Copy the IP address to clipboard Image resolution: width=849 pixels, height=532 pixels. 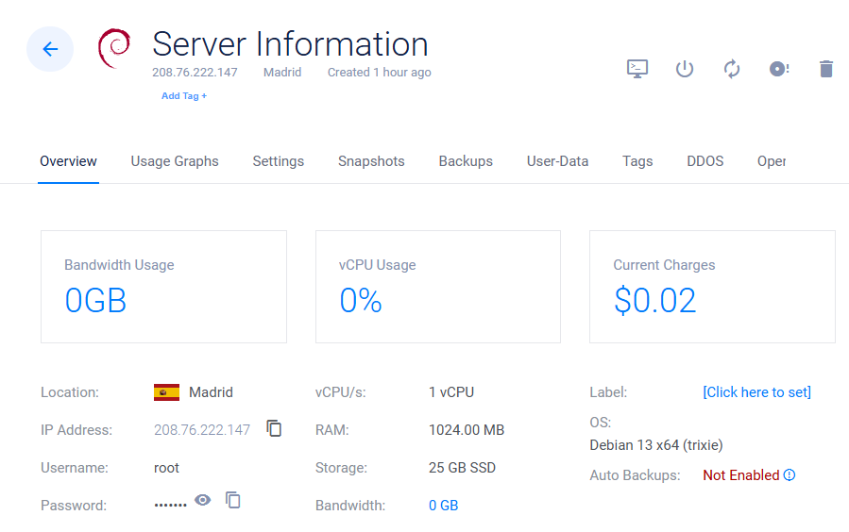[x=274, y=428]
